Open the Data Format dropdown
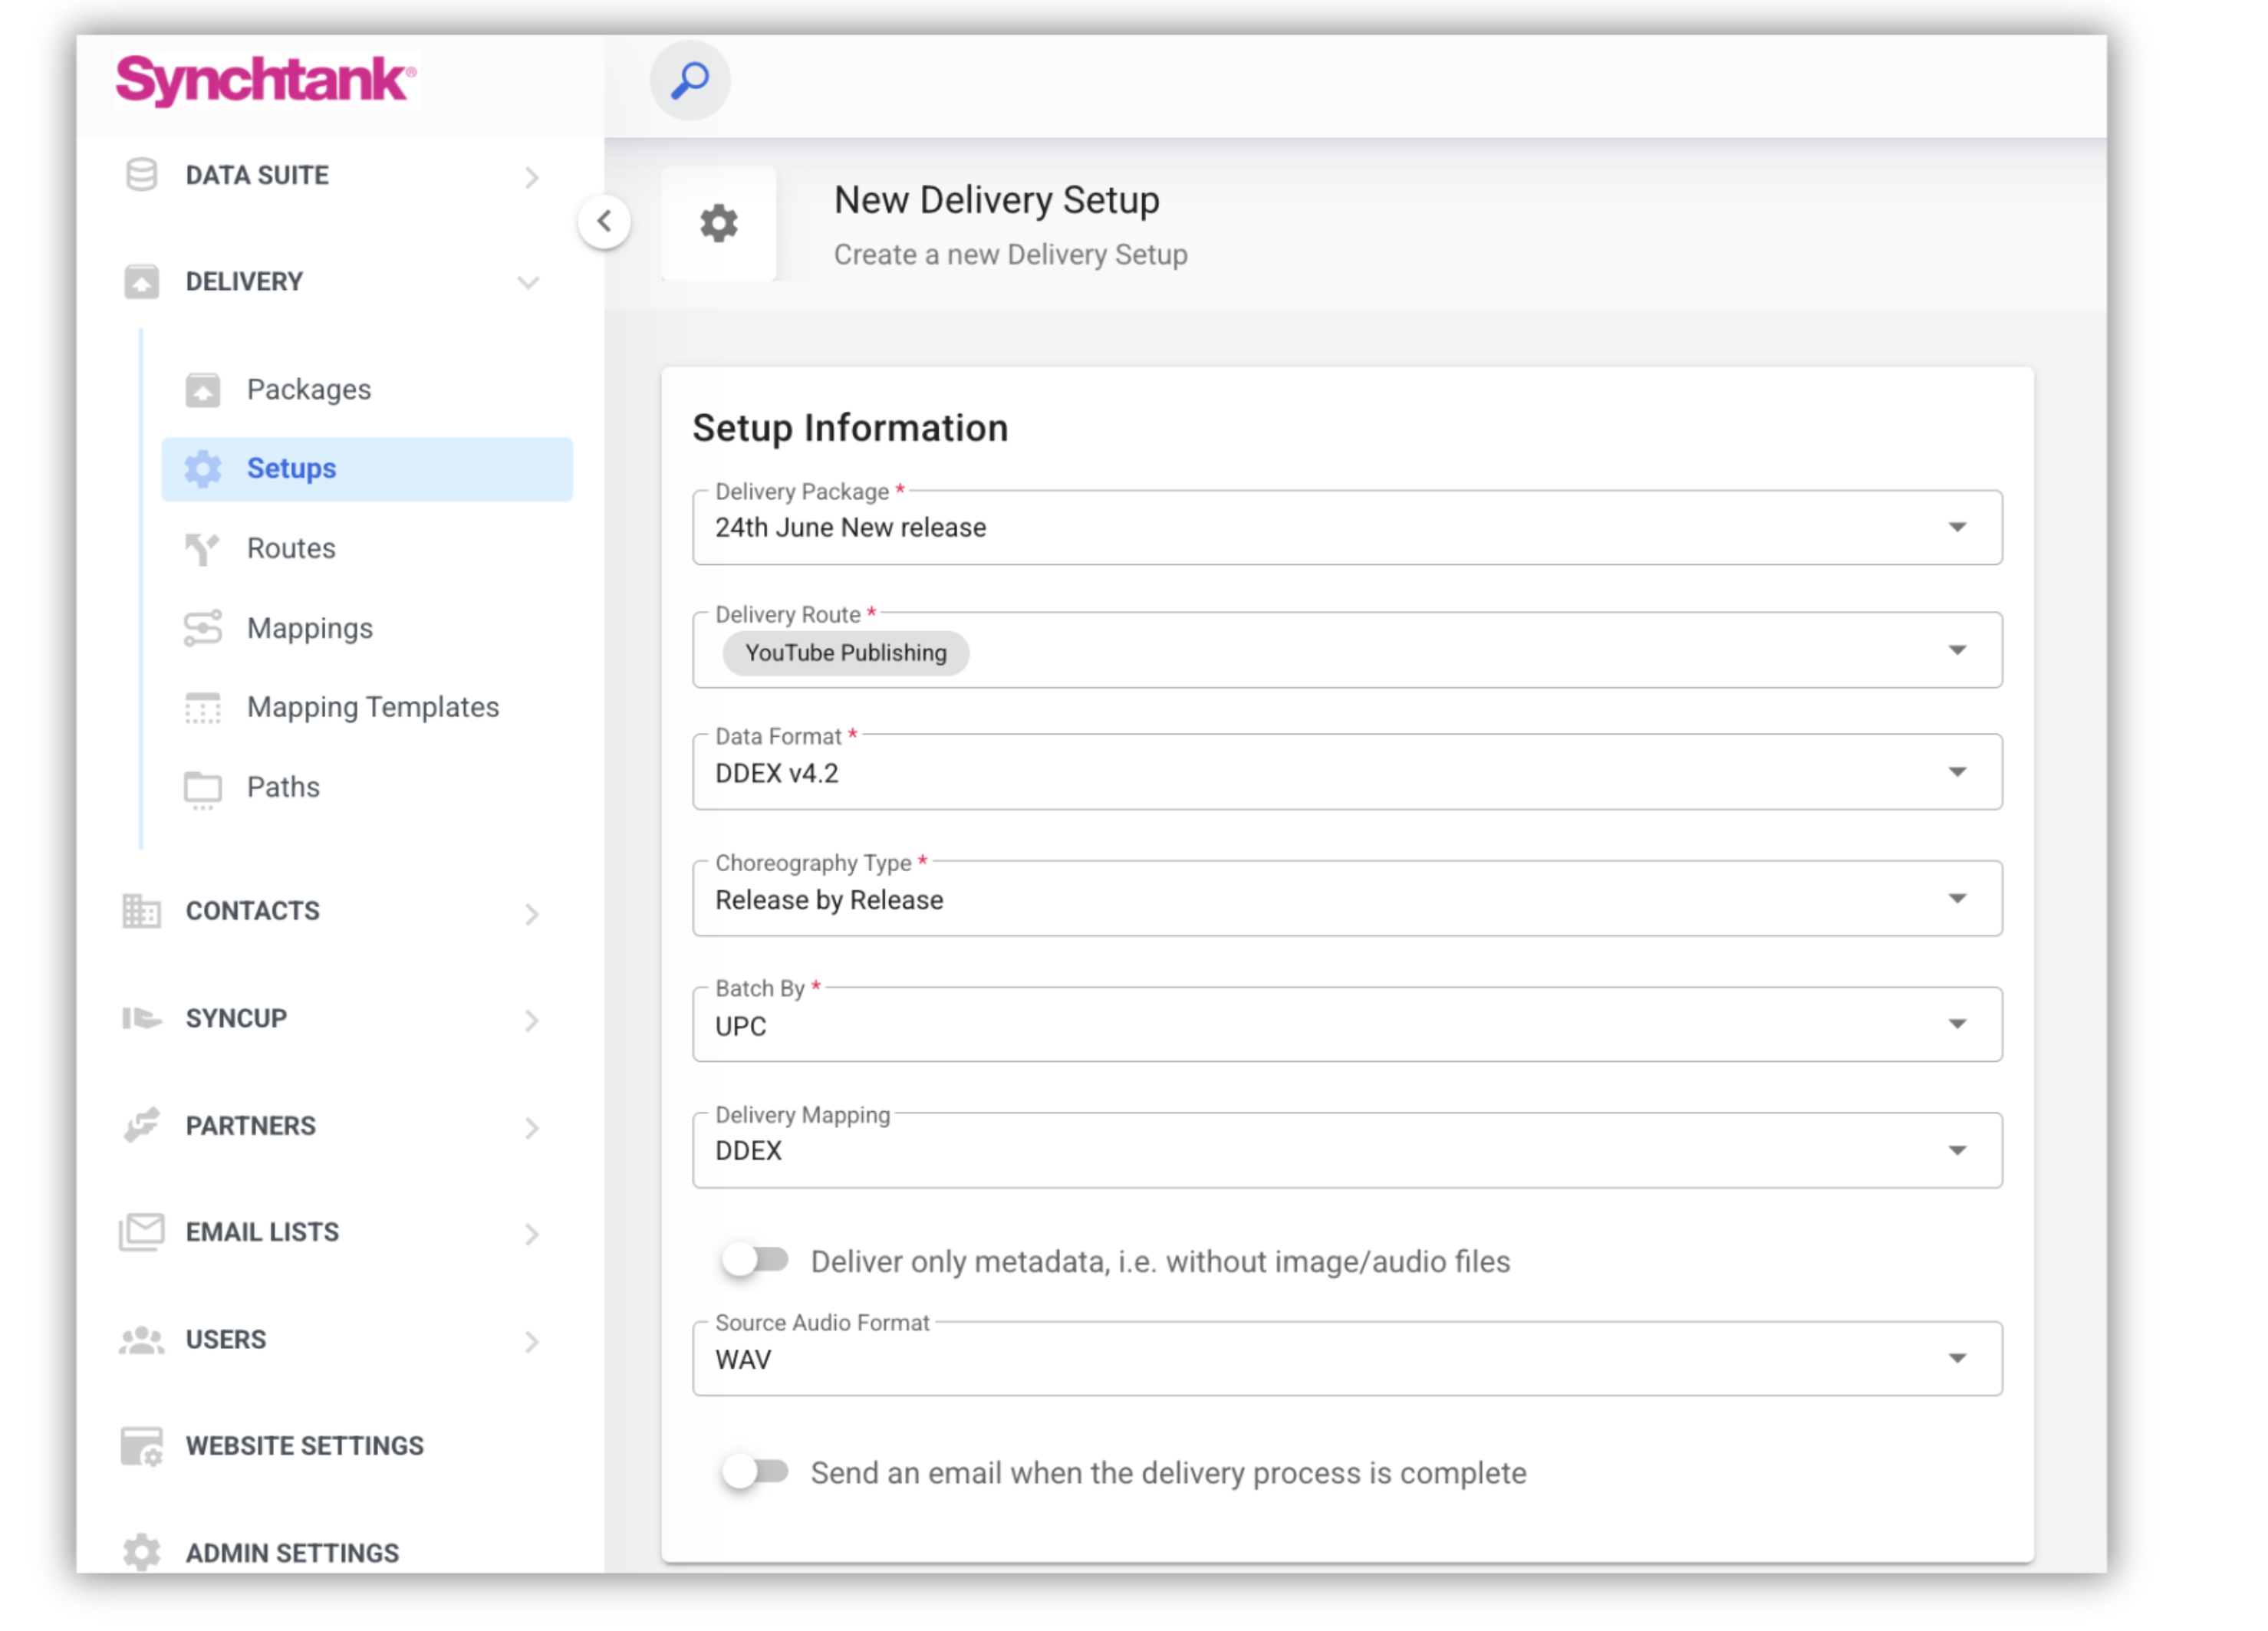The width and height of the screenshot is (2268, 1631). tap(1347, 773)
